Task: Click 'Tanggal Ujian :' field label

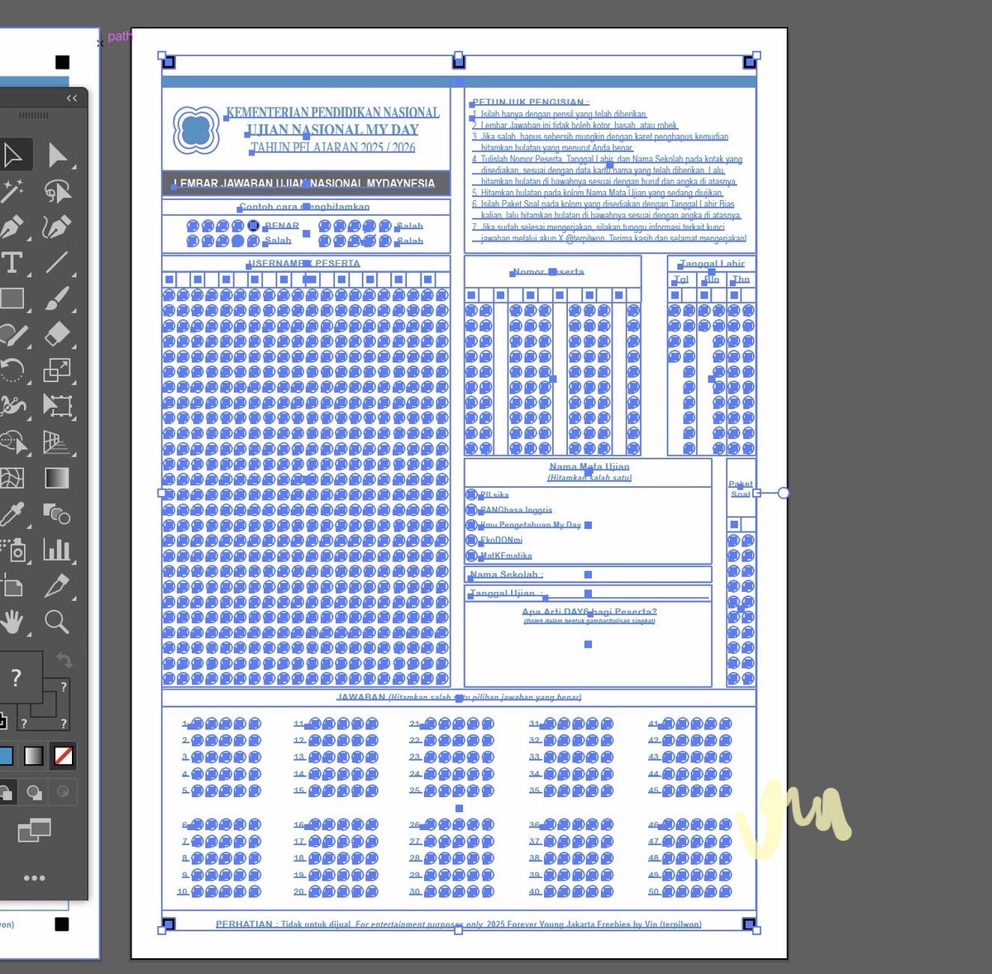Action: point(507,594)
